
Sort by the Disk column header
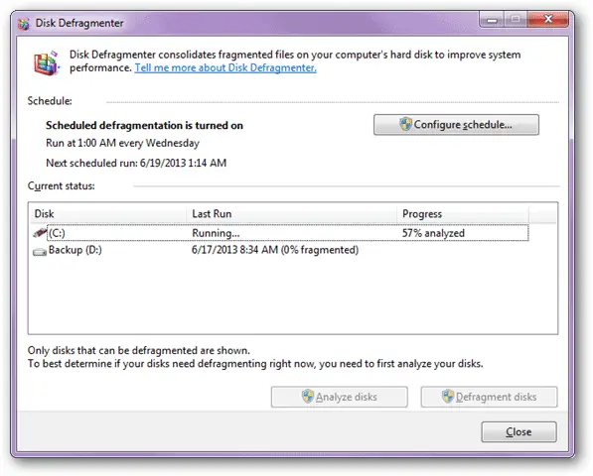tap(108, 214)
